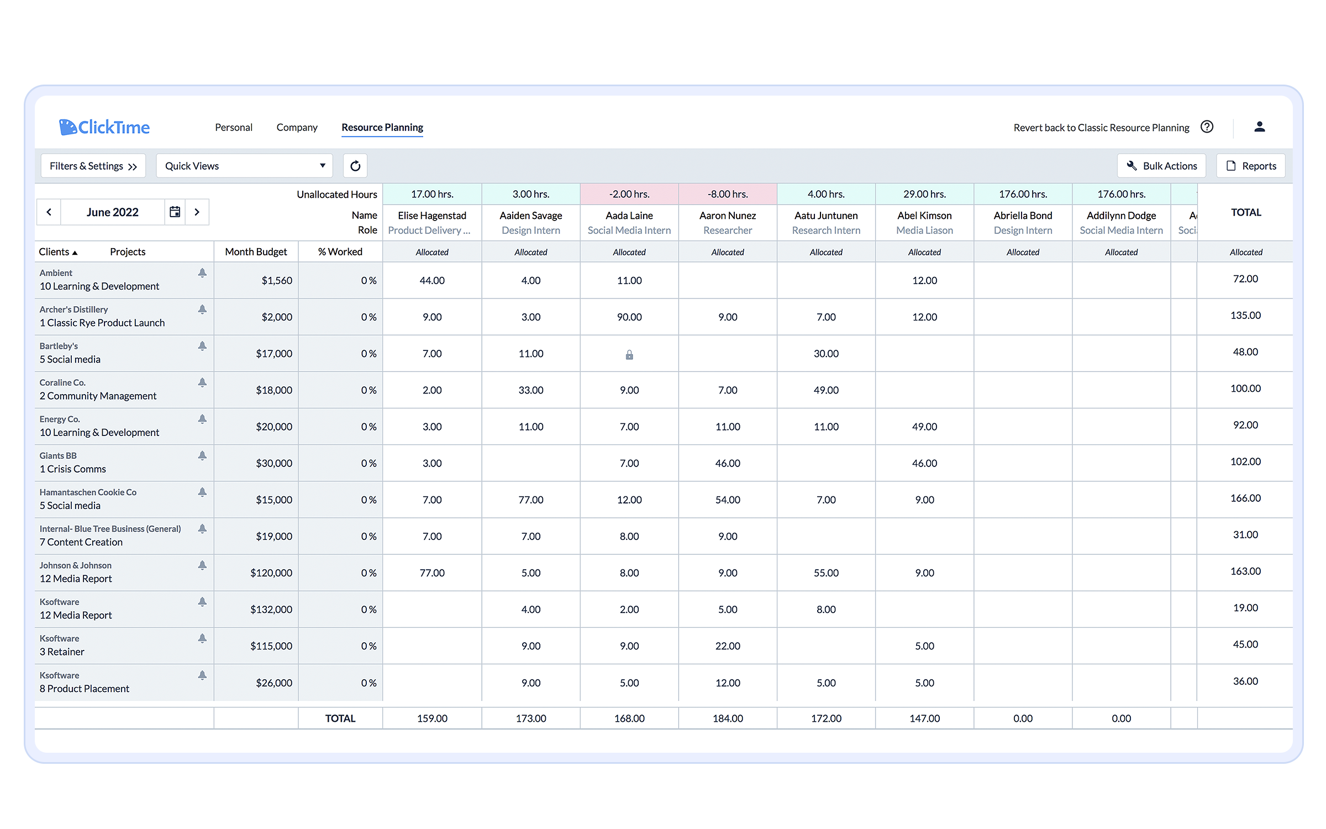This screenshot has height=829, width=1326.
Task: Click the lock icon in the Bartleby's row
Action: pos(629,355)
